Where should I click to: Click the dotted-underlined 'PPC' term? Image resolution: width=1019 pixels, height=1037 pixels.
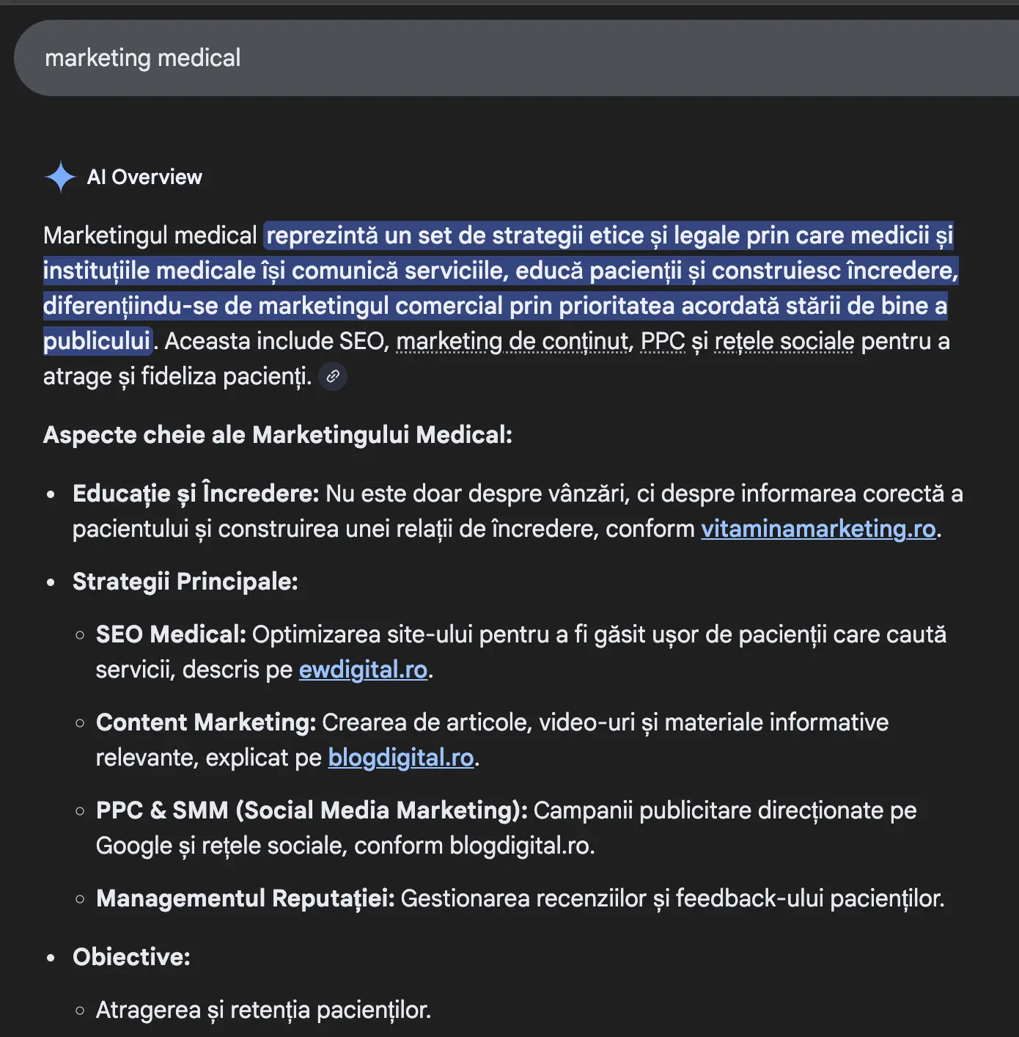pyautogui.click(x=662, y=341)
